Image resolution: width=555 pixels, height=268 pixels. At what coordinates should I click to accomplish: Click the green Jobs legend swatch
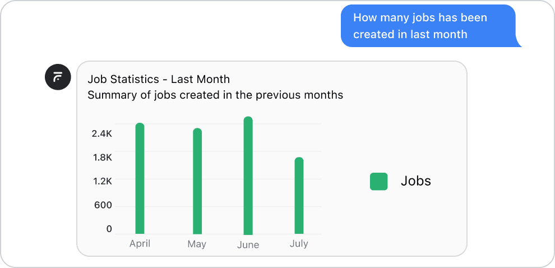tap(378, 182)
